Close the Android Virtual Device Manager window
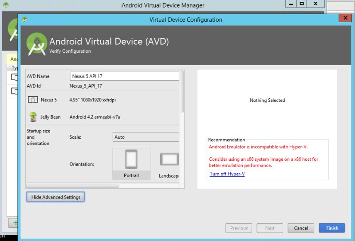Viewport: 355px width, 241px height. tap(316, 4)
